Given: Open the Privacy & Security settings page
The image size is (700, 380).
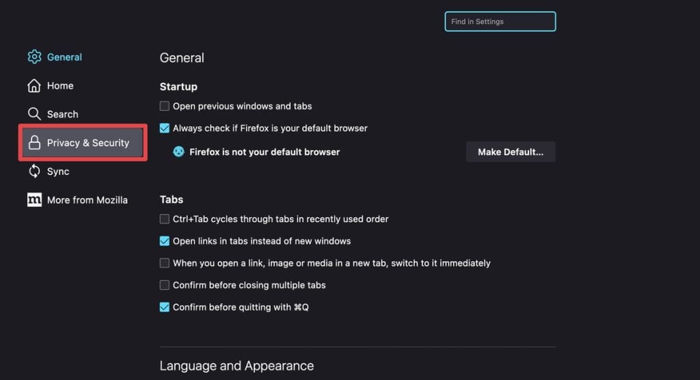Looking at the screenshot, I should (87, 143).
